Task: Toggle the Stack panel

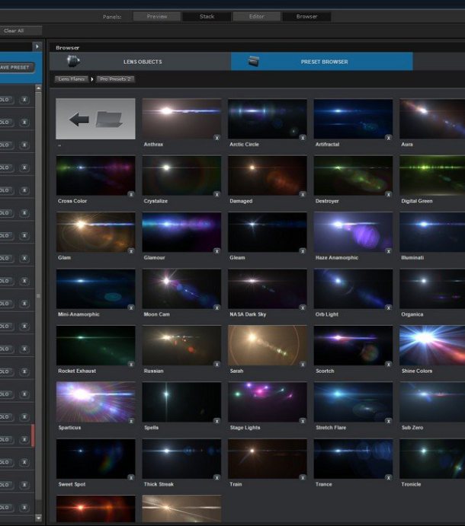Action: [x=207, y=17]
